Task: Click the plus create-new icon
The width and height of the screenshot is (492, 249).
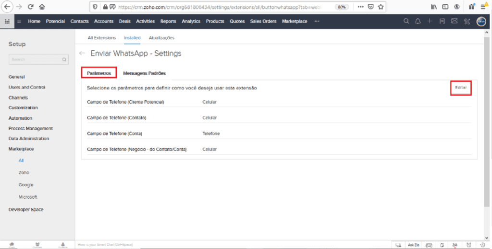Action: coord(430,22)
